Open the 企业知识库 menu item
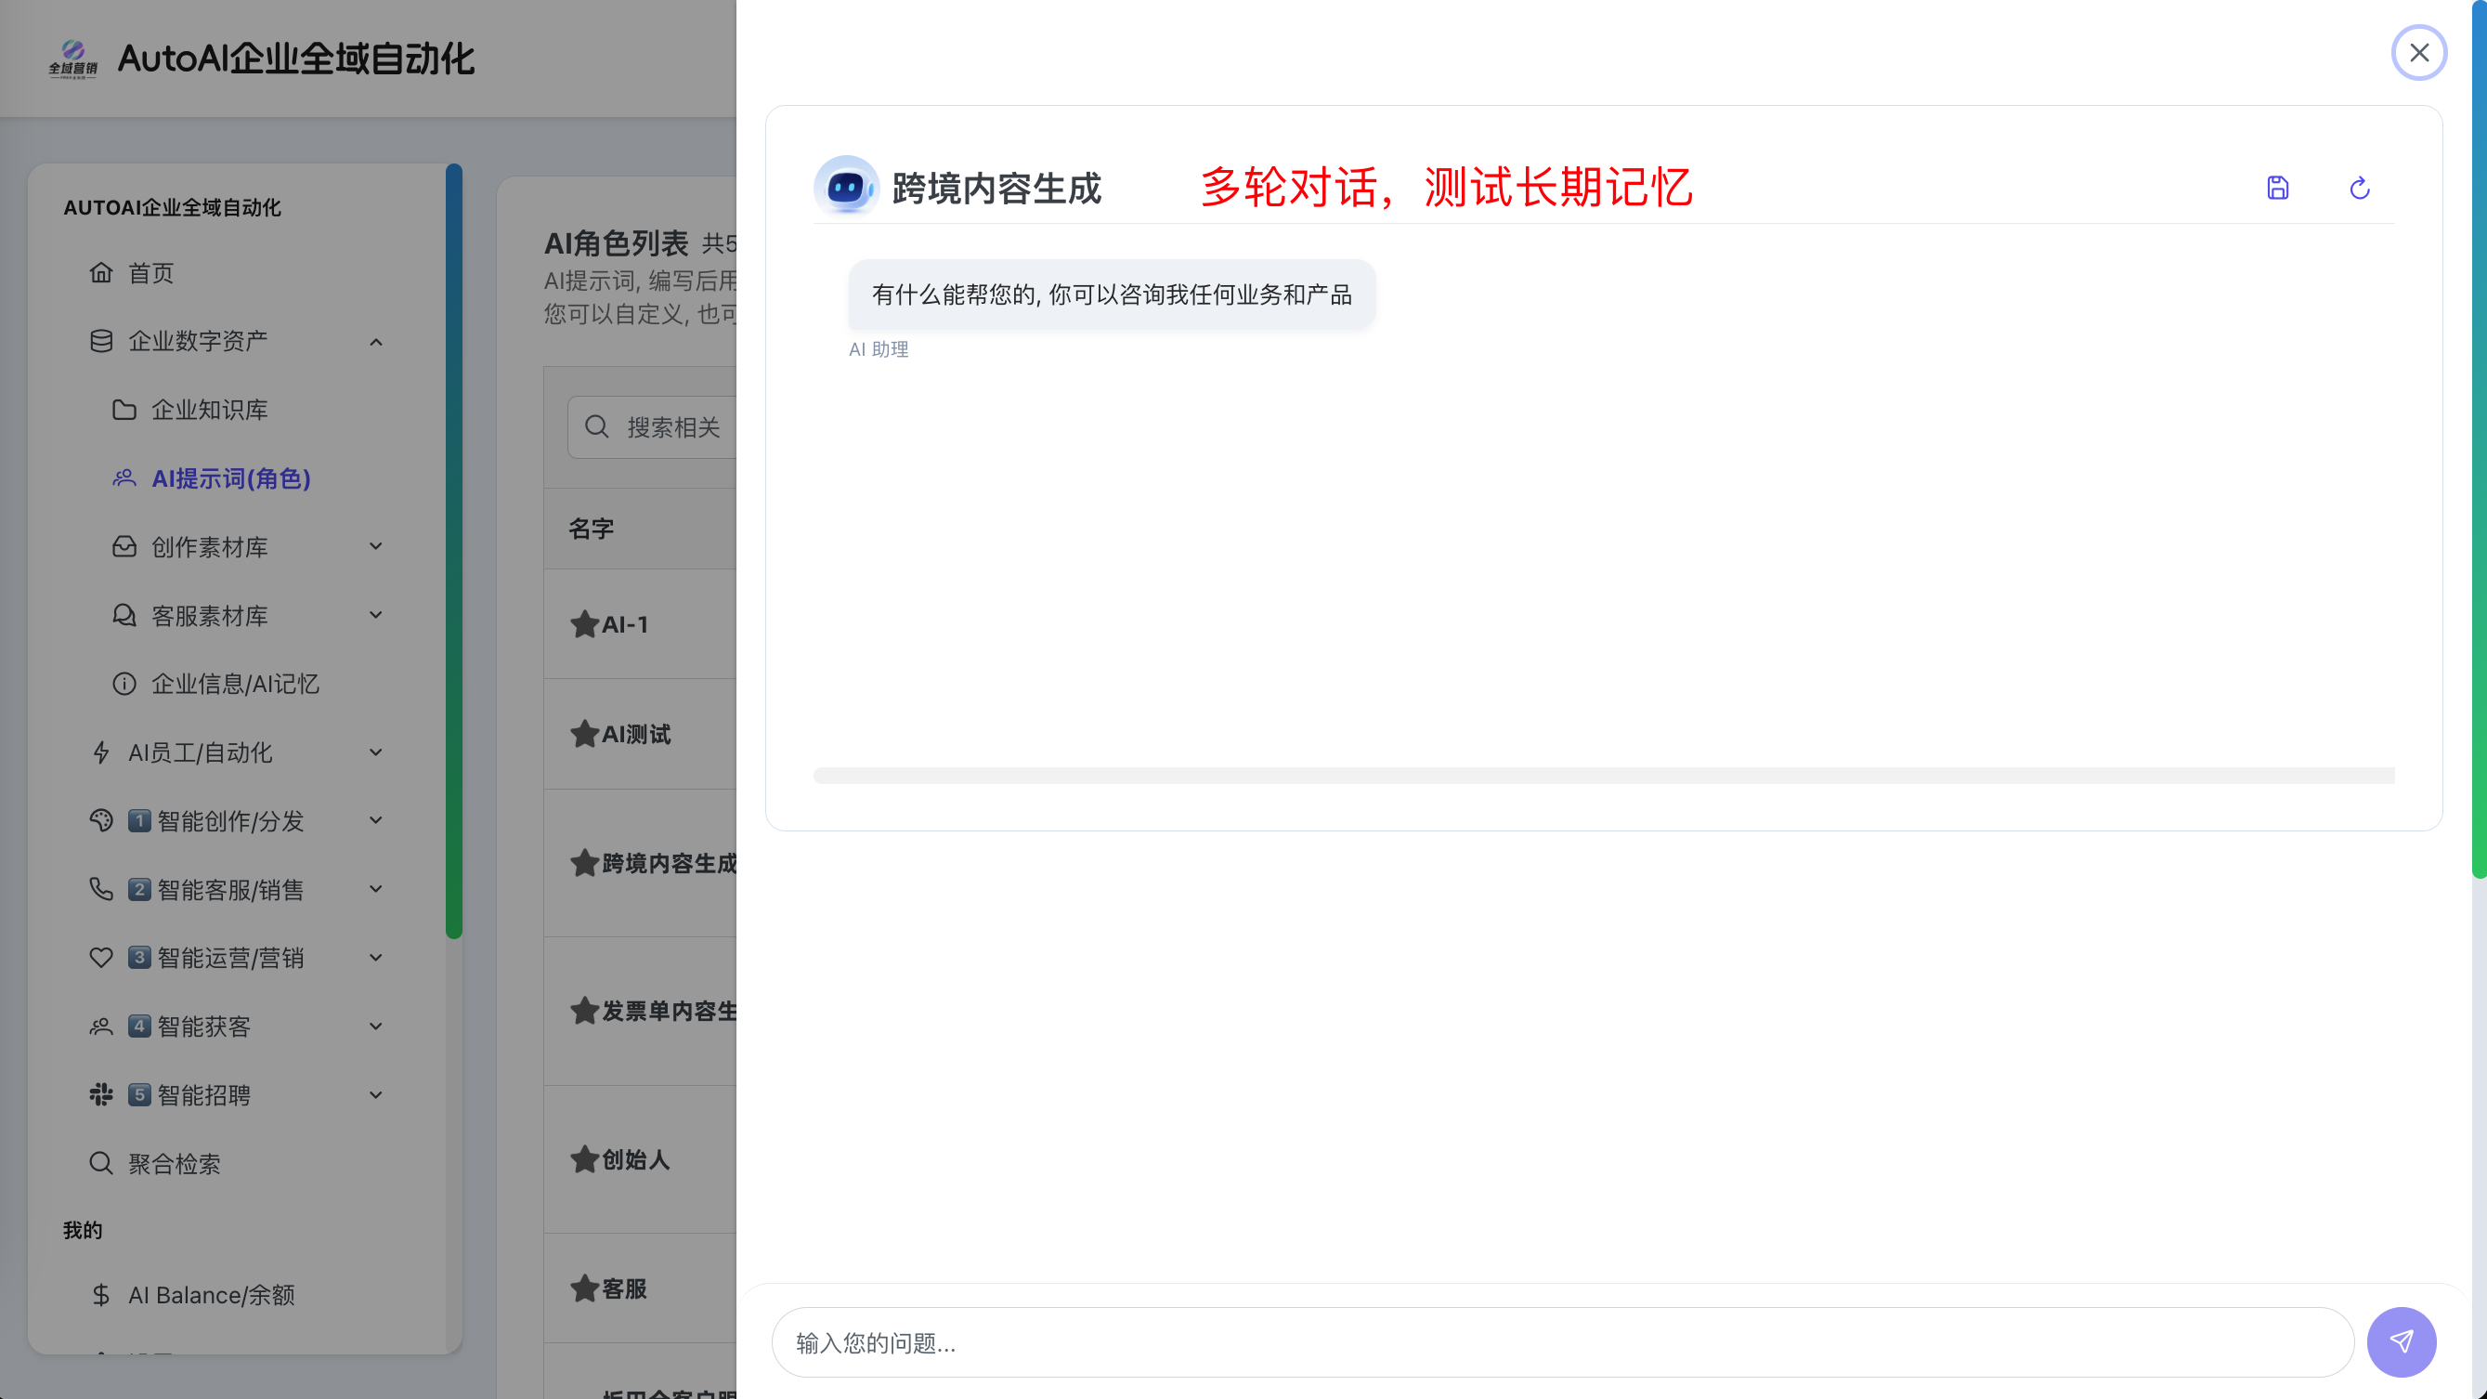This screenshot has width=2487, height=1399. 209,410
